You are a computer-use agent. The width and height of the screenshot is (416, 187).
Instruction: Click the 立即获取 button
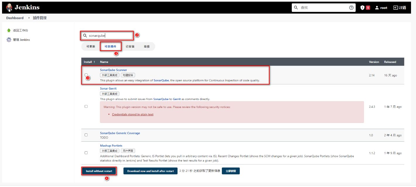231,171
